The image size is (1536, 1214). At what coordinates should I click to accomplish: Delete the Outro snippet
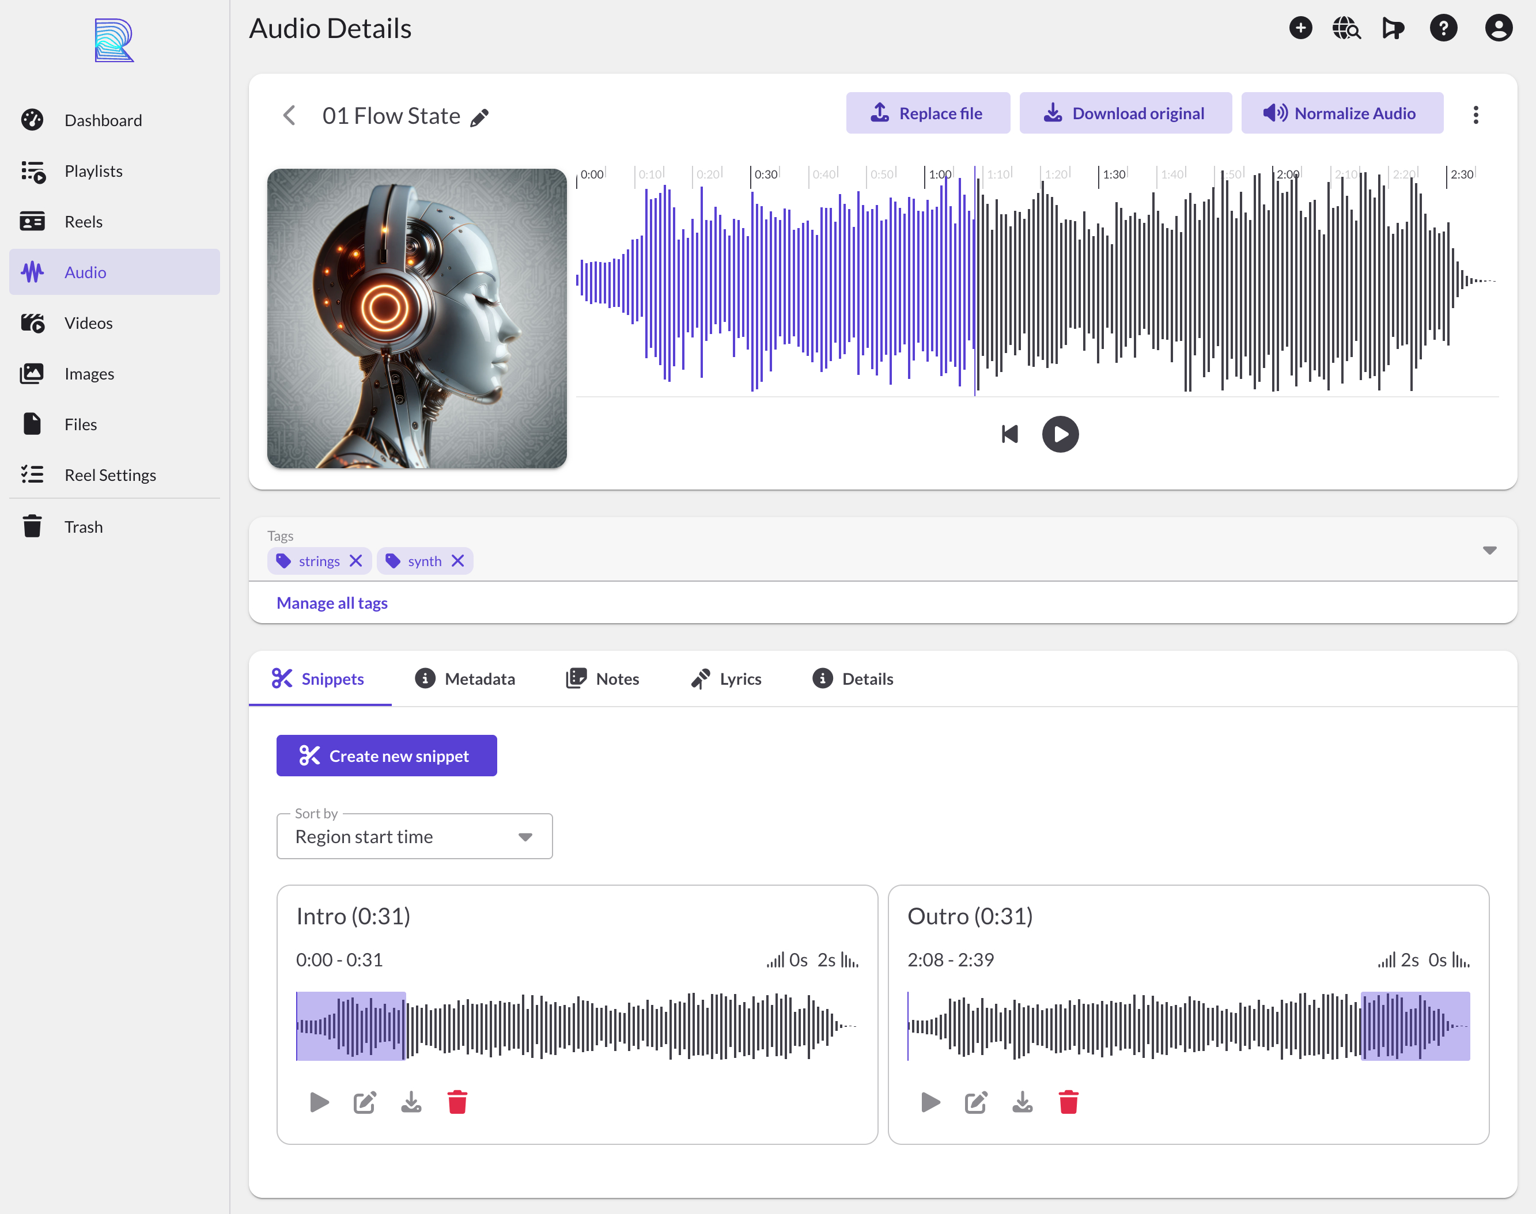(1068, 1102)
